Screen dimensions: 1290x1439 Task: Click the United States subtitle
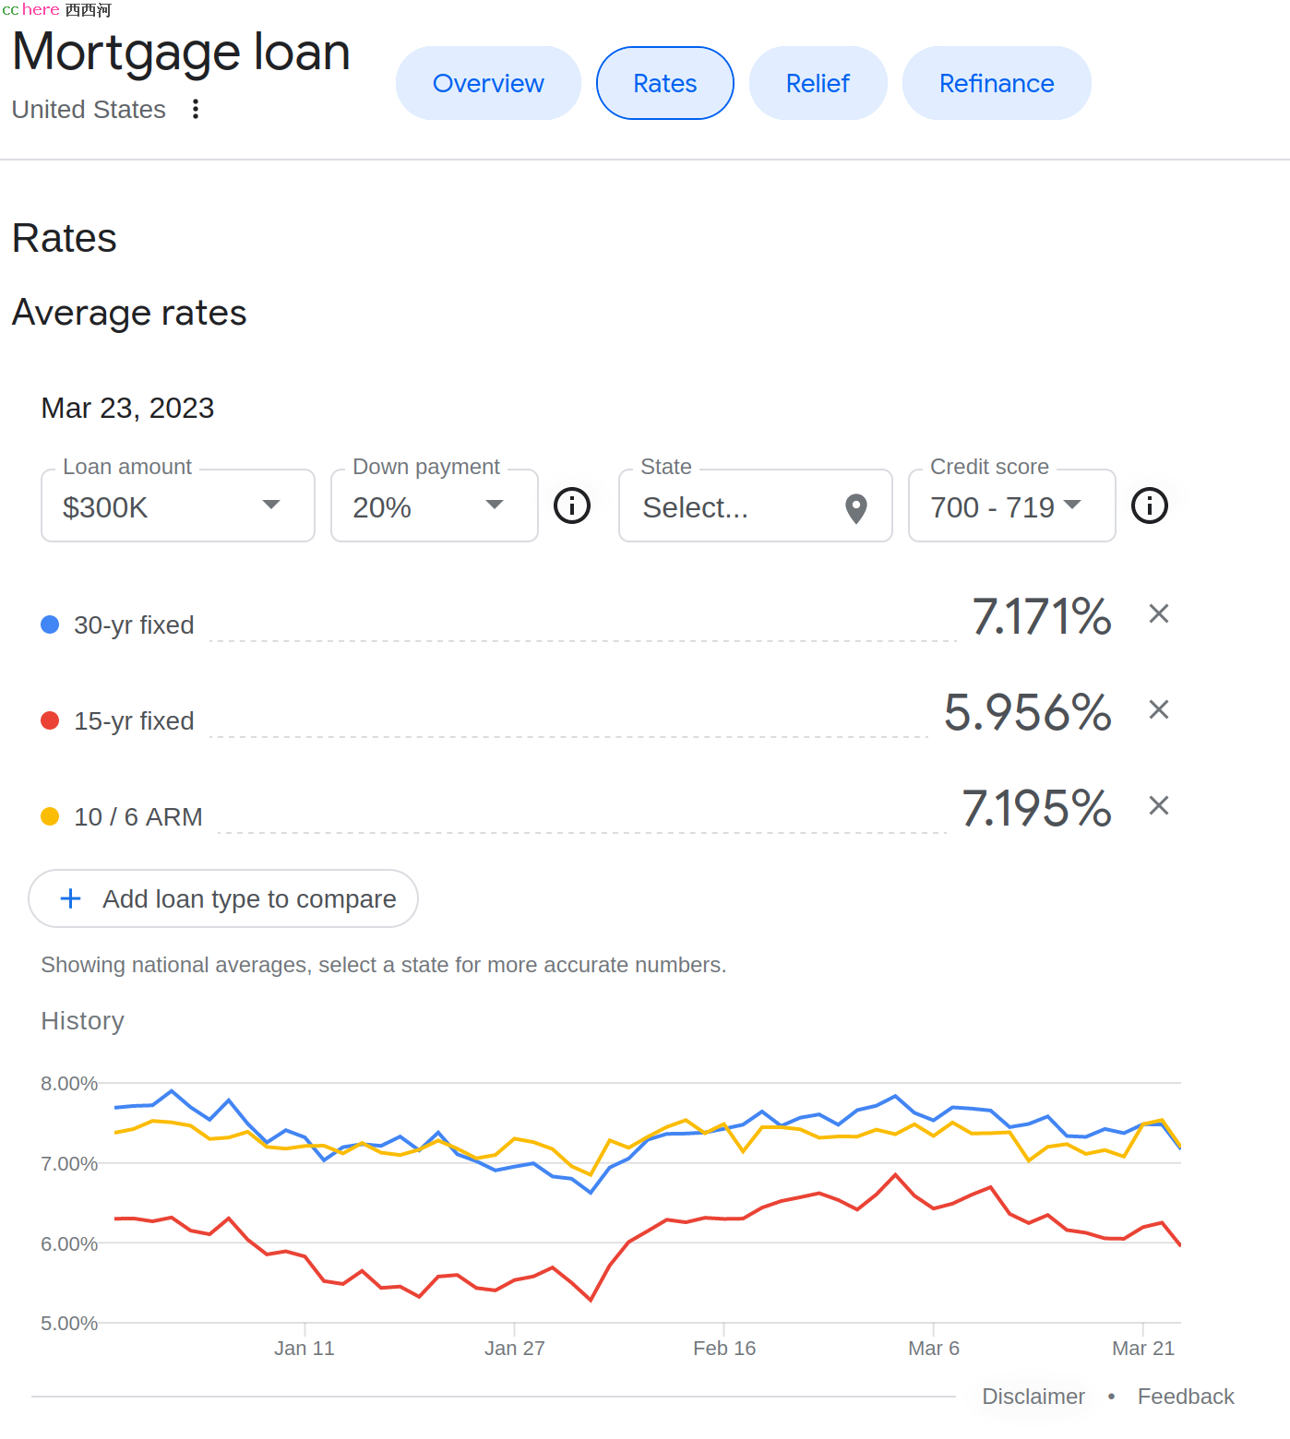click(89, 109)
